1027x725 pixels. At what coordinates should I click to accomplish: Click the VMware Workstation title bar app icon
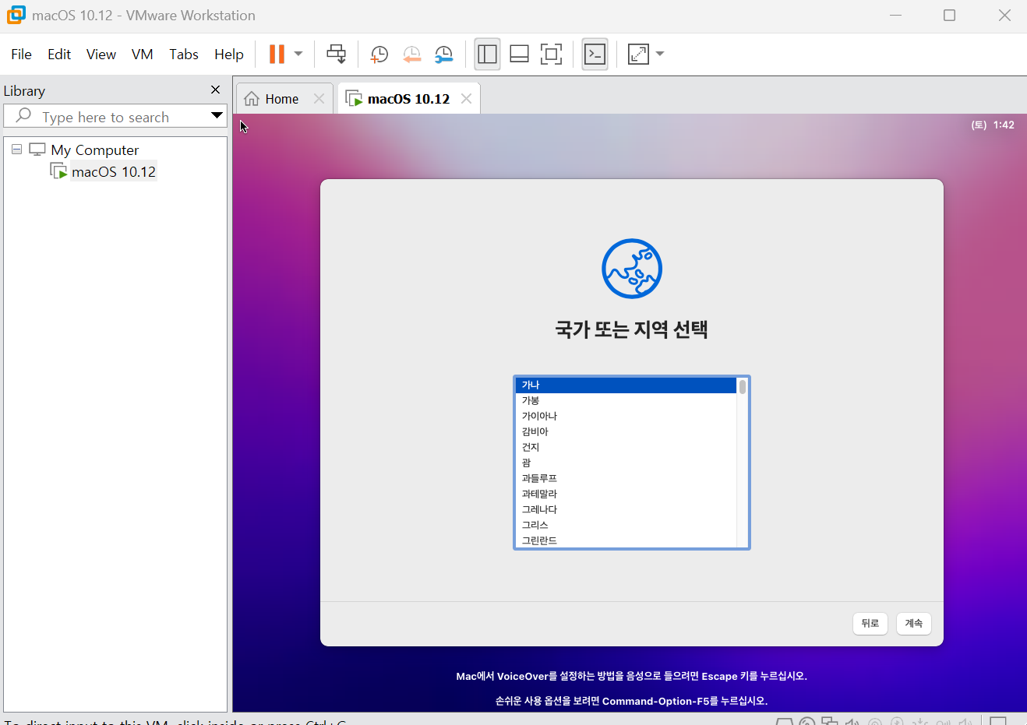[16, 15]
